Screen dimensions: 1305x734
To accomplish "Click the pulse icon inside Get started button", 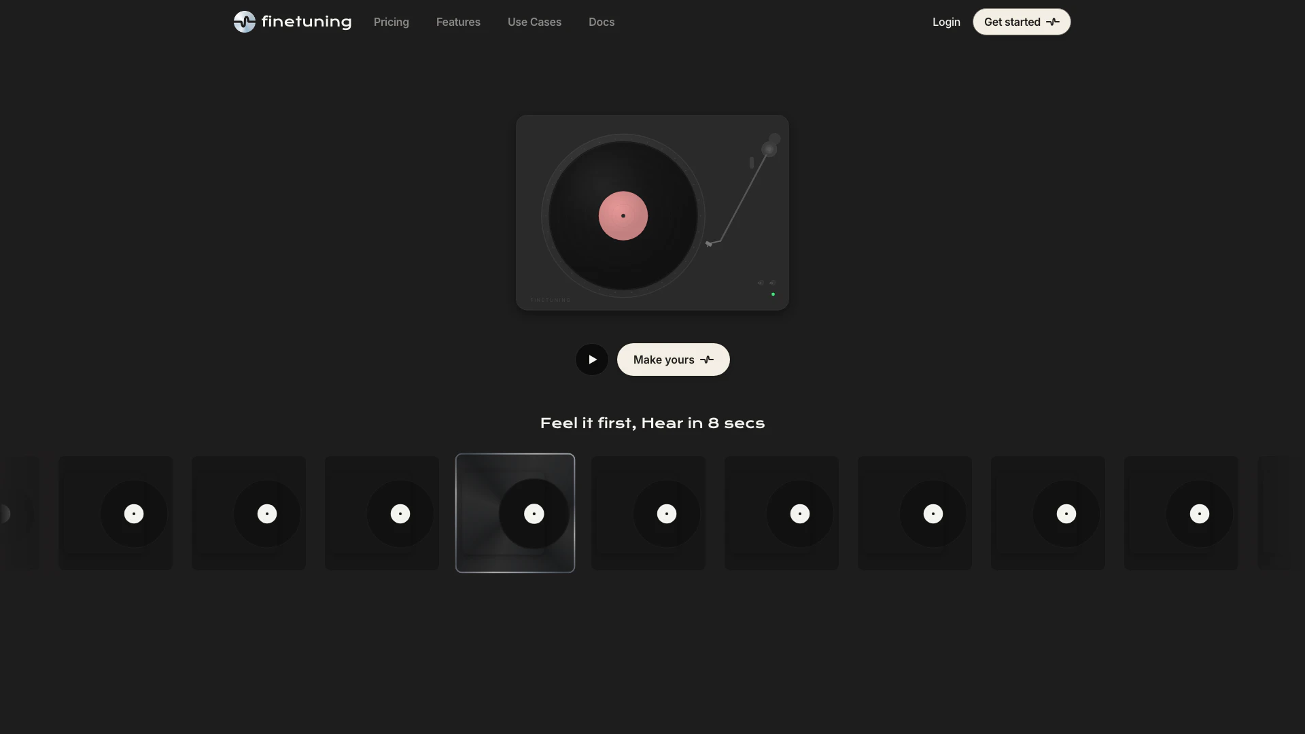I will click(1053, 22).
